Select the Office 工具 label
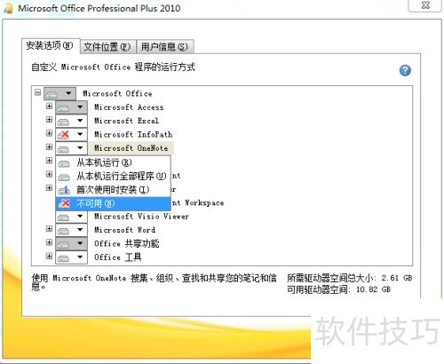 [x=118, y=257]
